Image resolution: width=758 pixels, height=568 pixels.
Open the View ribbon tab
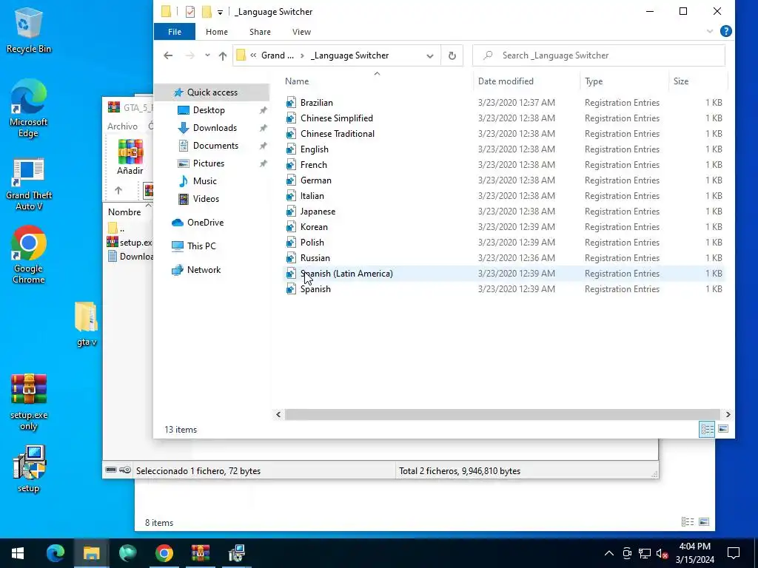pyautogui.click(x=302, y=32)
